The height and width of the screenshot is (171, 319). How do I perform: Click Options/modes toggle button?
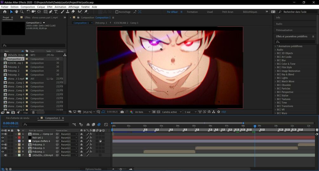[x=93, y=169]
